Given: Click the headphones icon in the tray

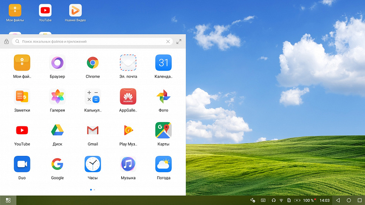Looking at the screenshot, I should tap(274, 200).
